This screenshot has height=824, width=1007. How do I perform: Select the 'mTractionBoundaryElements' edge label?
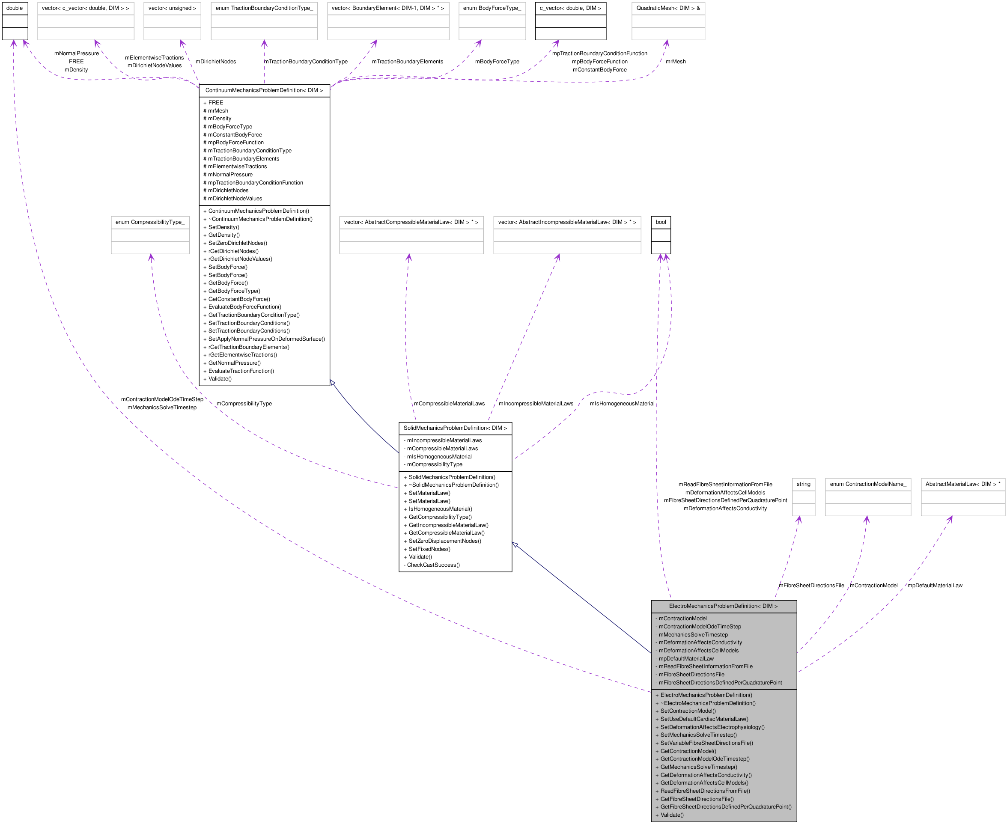click(x=407, y=62)
